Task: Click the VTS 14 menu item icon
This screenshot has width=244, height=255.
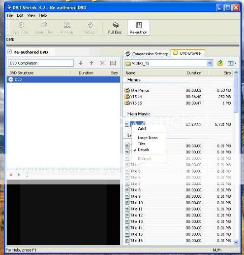Action: [127, 97]
